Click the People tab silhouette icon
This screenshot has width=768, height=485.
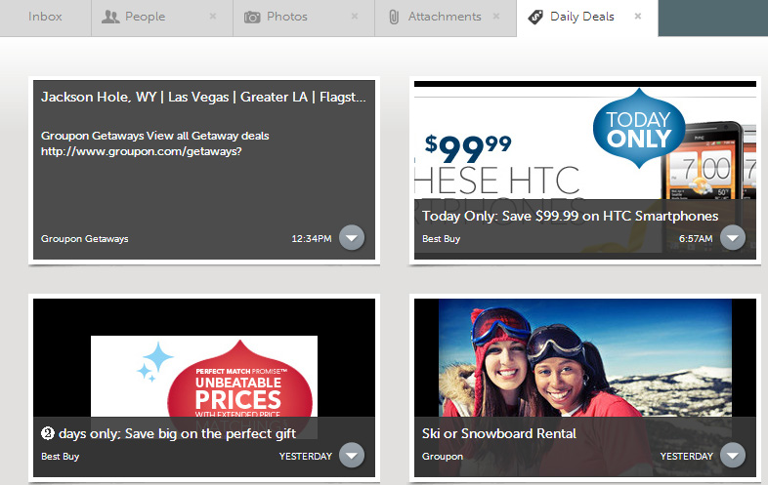pos(110,17)
